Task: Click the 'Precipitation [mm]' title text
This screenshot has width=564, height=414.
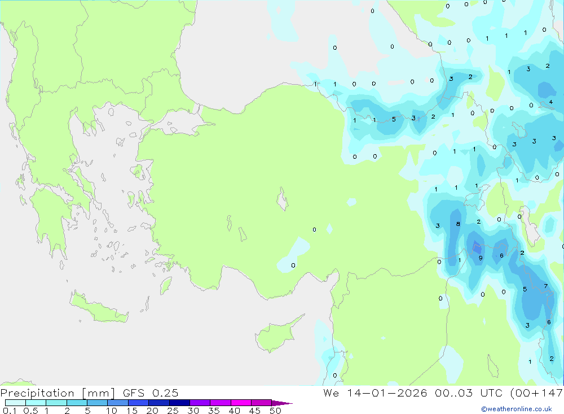Action: (58, 393)
